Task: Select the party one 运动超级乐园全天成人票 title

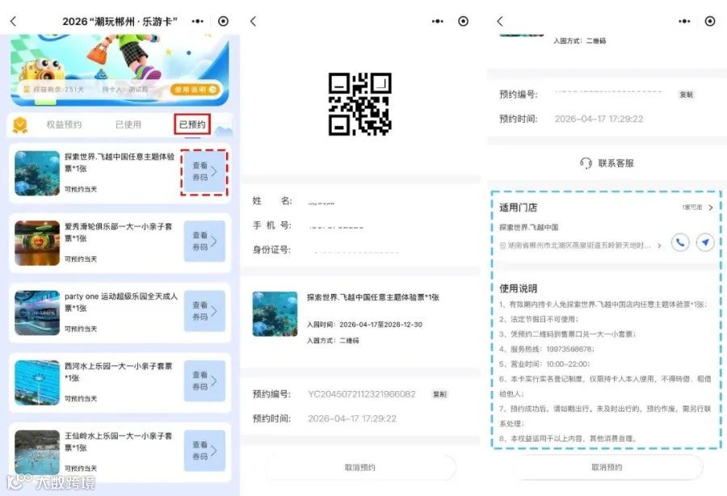Action: coord(121,302)
